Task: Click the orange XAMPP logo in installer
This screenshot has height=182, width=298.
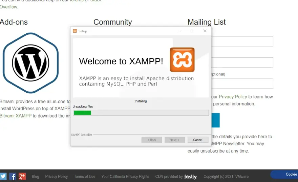Action: pyautogui.click(x=182, y=60)
